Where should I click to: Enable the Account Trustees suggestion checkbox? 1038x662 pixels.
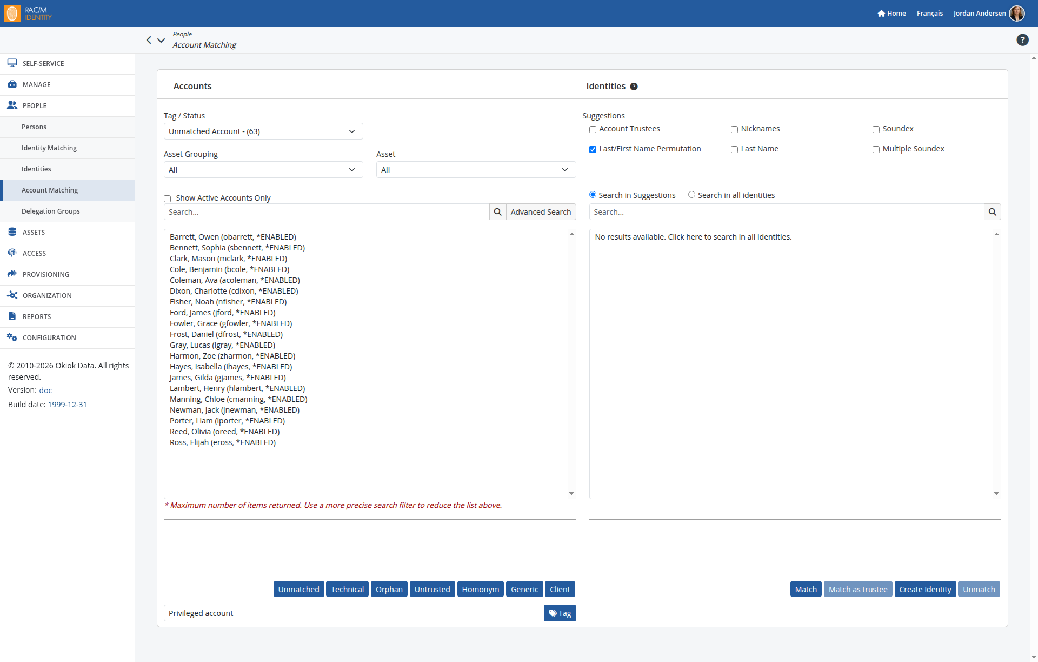[x=593, y=129]
